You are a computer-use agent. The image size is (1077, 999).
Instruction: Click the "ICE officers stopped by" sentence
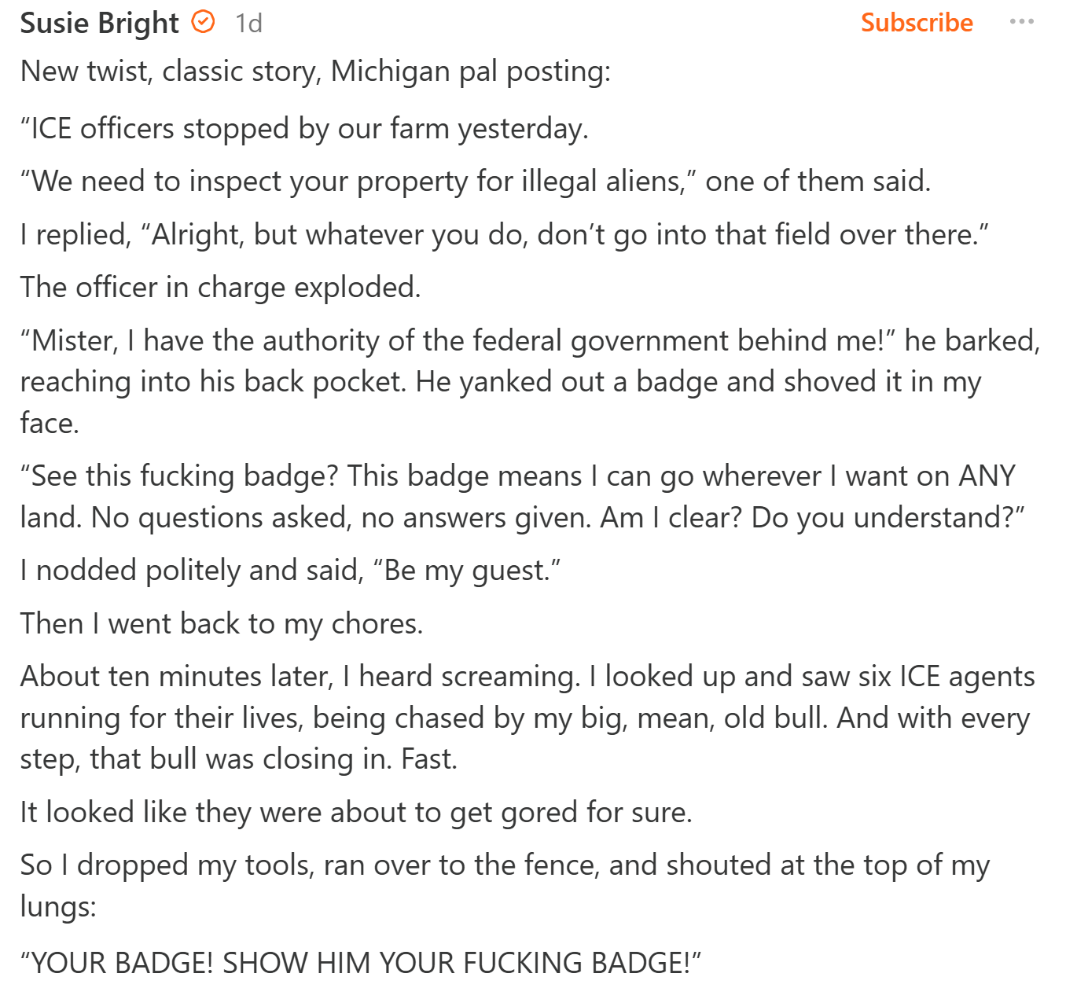click(304, 129)
